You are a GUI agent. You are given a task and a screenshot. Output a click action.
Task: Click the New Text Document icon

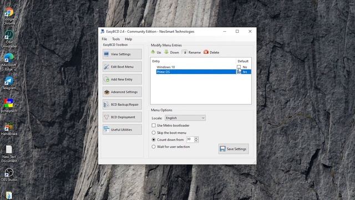[9, 154]
